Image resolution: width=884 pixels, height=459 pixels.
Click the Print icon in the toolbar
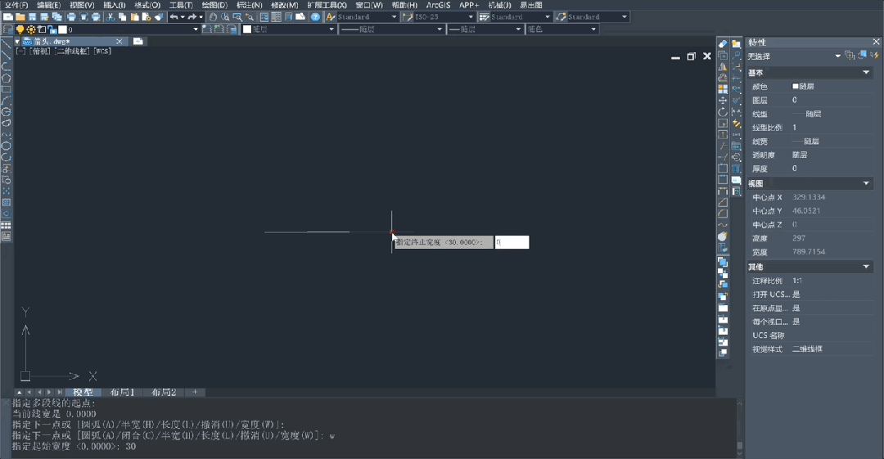[72, 16]
